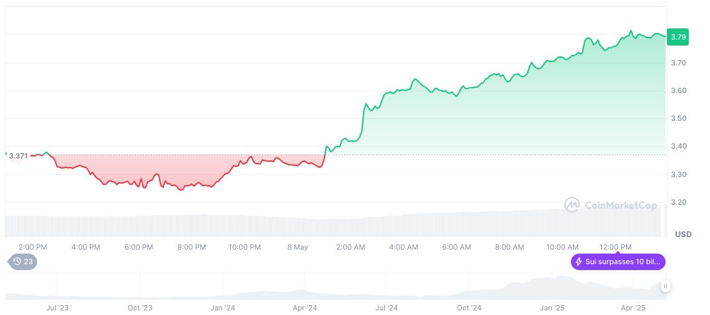The width and height of the screenshot is (710, 315).
Task: Click the 10:00 PM time axis label
Action: pyautogui.click(x=244, y=247)
